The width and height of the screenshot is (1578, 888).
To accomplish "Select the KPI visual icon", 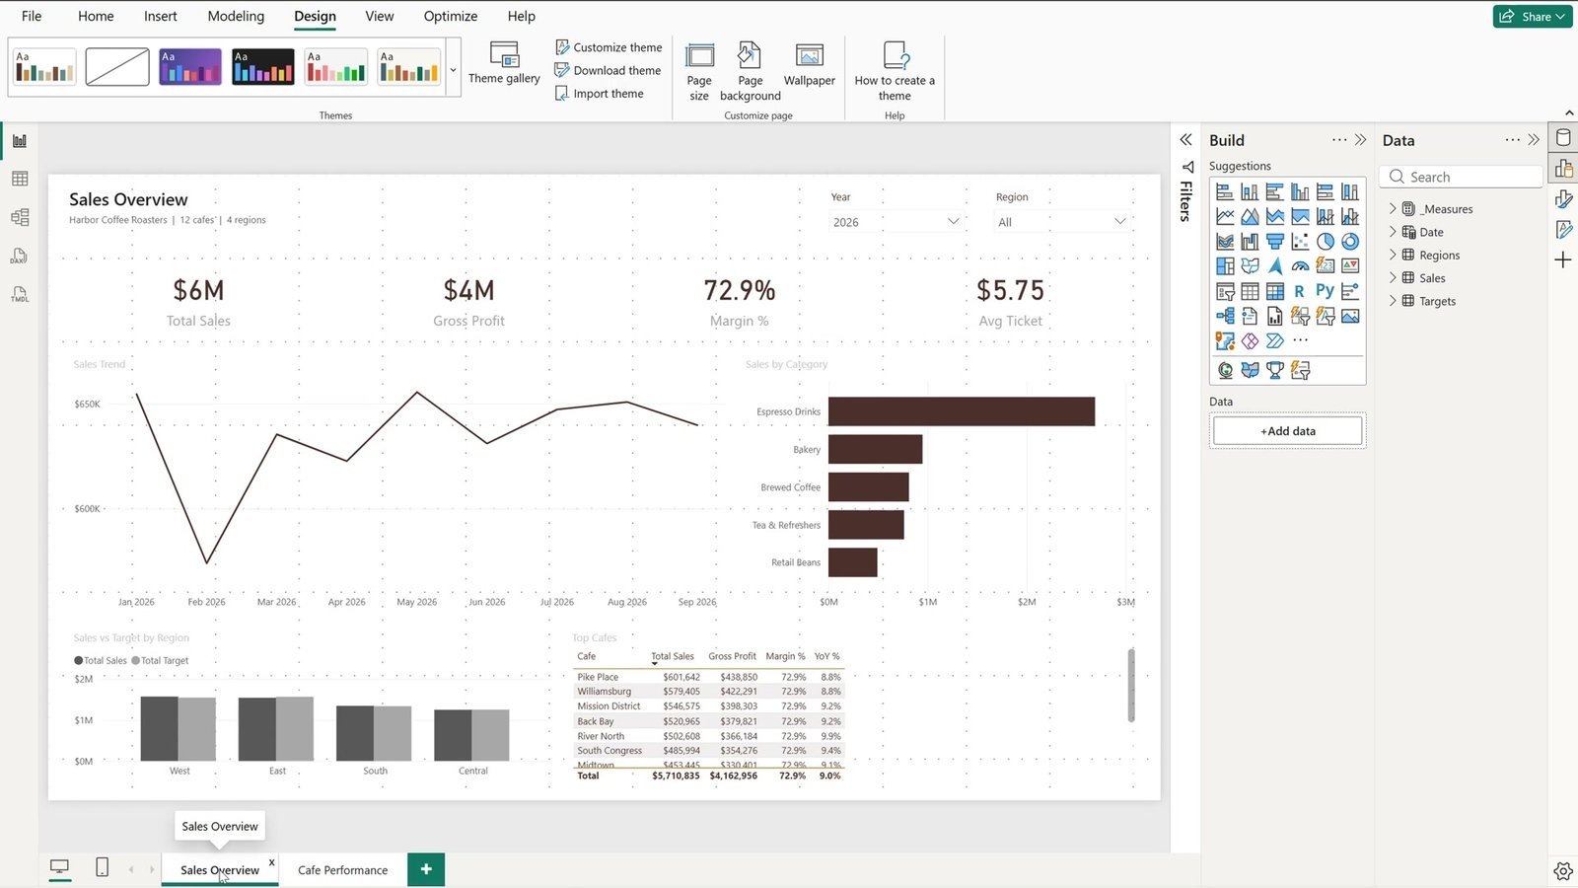I will pos(1350,265).
